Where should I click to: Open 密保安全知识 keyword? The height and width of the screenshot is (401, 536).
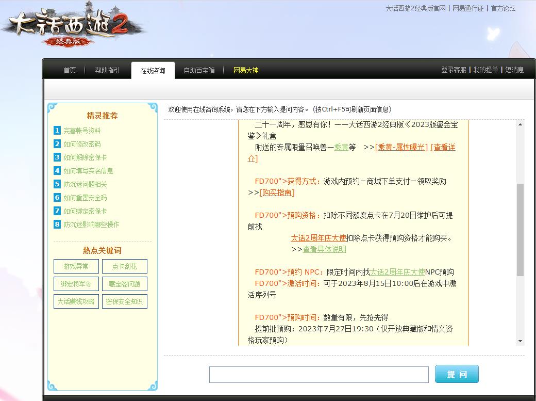(x=125, y=301)
